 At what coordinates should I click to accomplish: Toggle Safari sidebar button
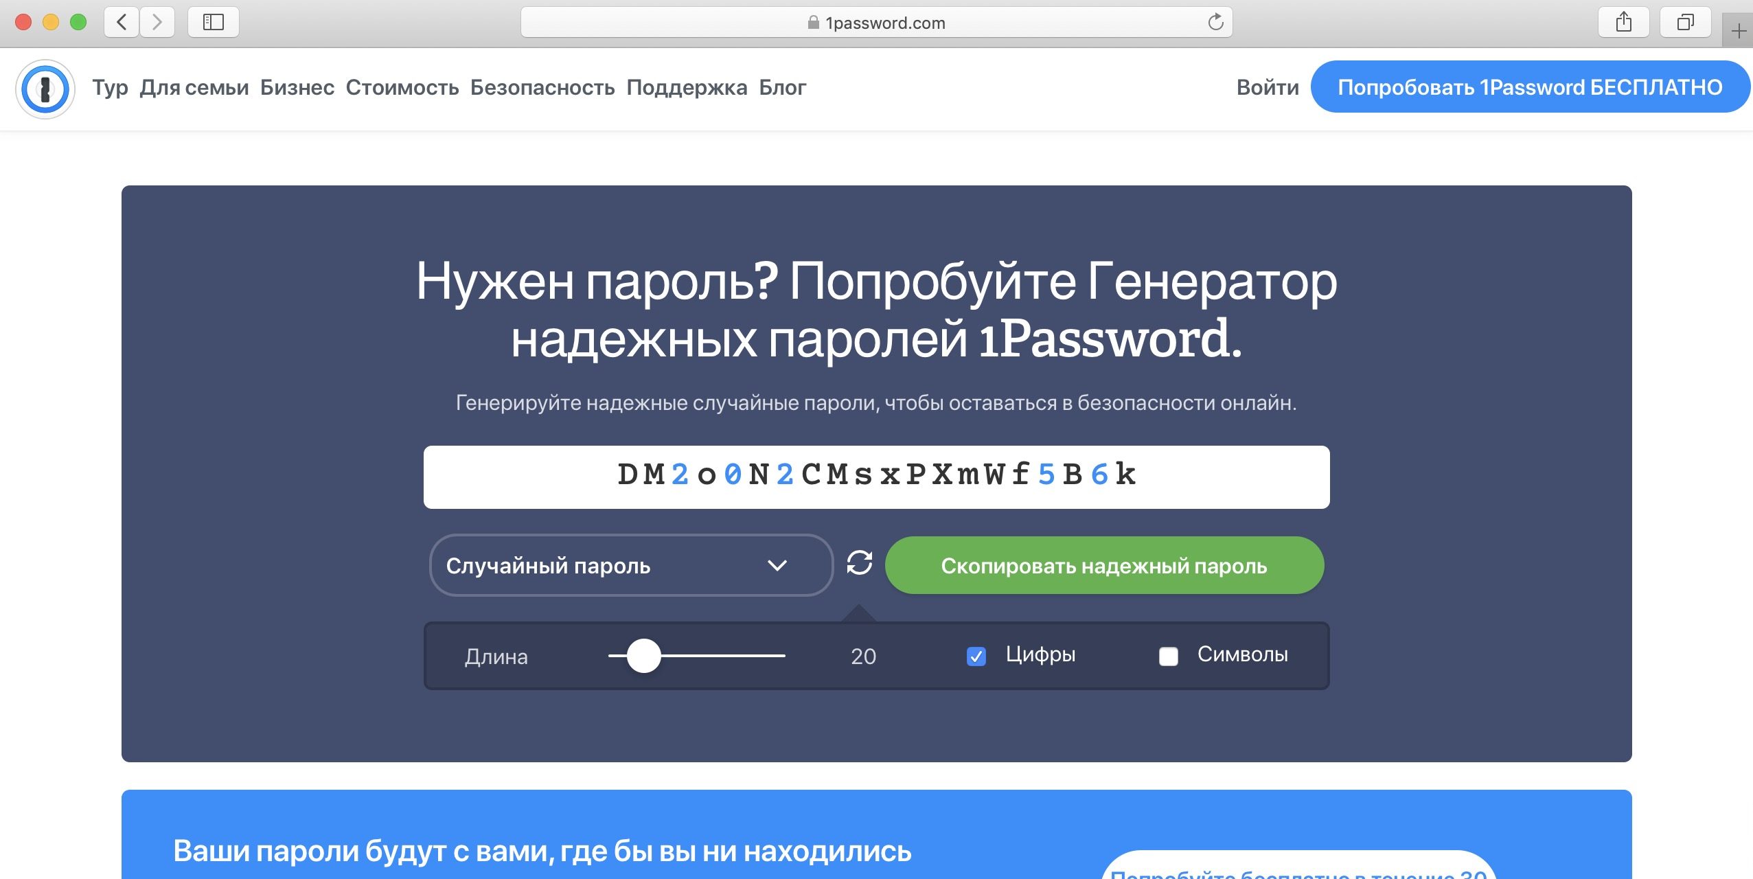pos(214,22)
